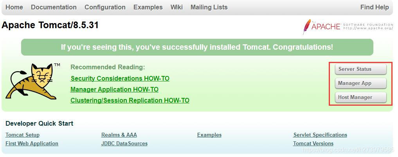The image size is (398, 157).
Task: Click the green Congratulations banner text
Action: coord(197,47)
